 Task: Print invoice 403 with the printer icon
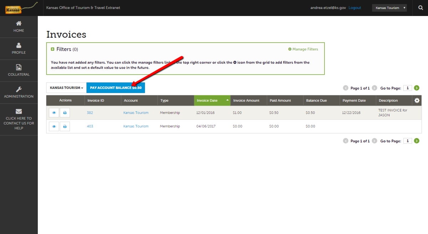click(65, 126)
